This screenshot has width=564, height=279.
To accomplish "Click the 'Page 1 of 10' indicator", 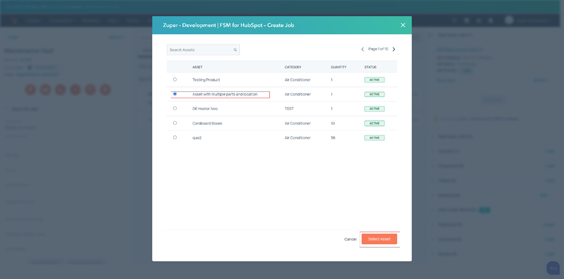I will coord(378,49).
